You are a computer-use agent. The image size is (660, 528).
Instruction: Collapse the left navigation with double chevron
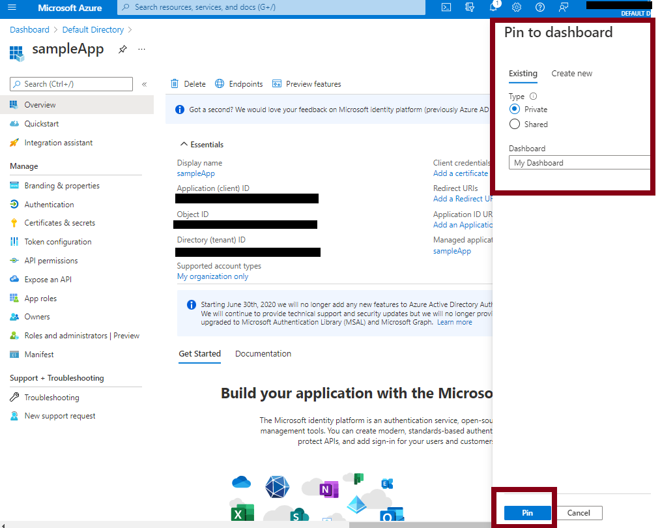145,84
